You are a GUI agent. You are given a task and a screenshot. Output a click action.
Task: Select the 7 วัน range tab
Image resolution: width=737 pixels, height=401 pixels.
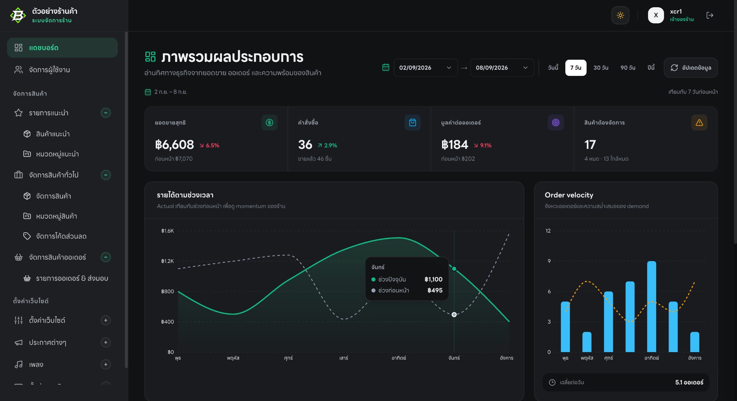pos(576,68)
